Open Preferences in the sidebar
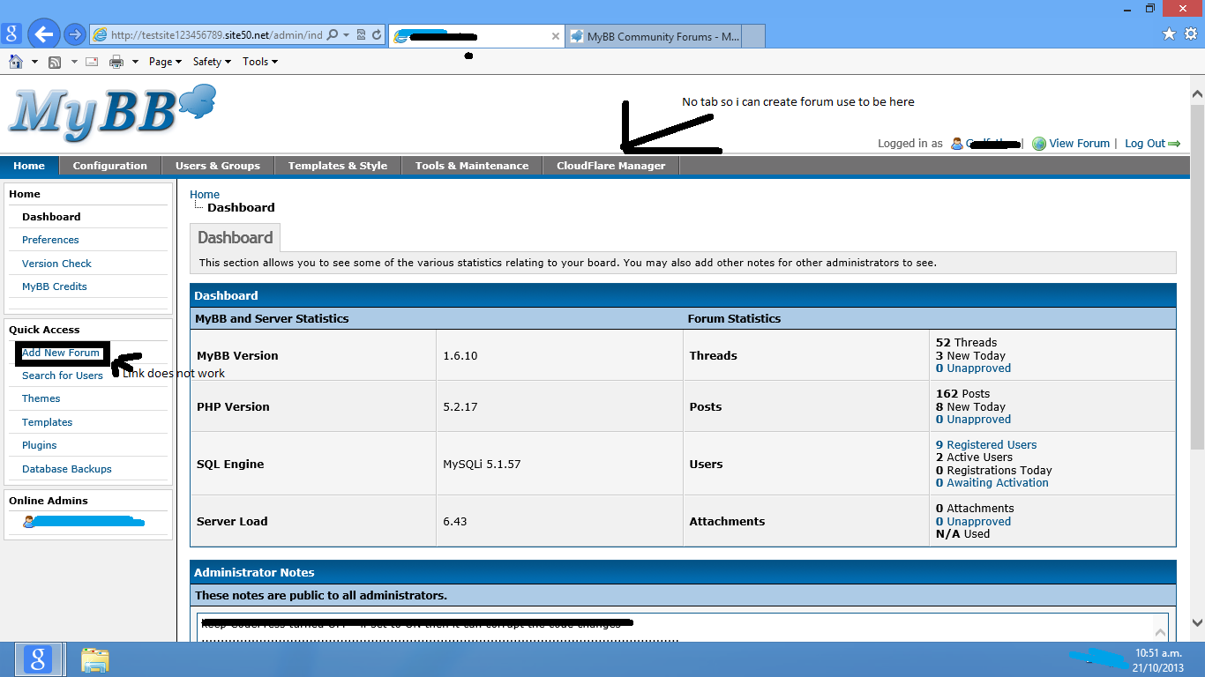The image size is (1205, 677). point(50,240)
